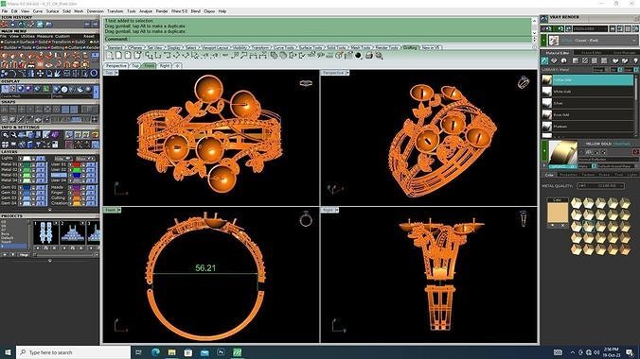Select the Solid option in Main Menu
640x359 pixels.
(43, 42)
